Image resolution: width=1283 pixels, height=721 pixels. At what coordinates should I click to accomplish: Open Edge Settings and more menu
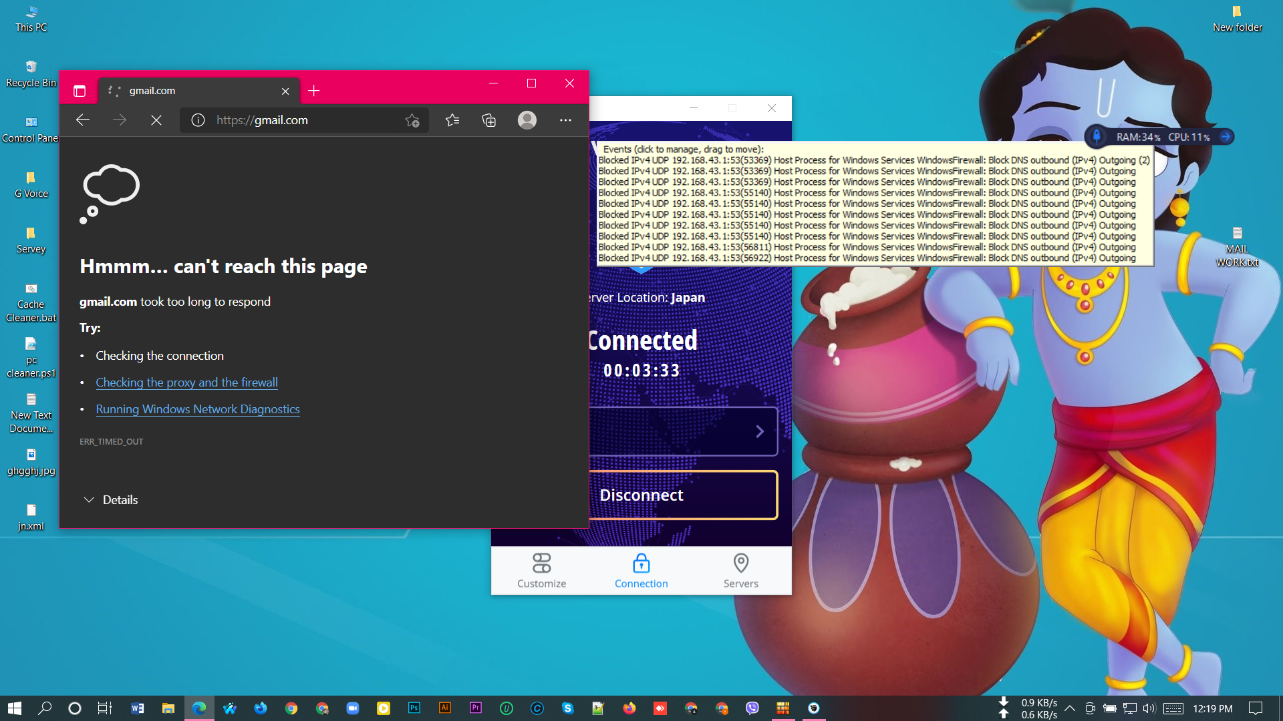pyautogui.click(x=565, y=120)
